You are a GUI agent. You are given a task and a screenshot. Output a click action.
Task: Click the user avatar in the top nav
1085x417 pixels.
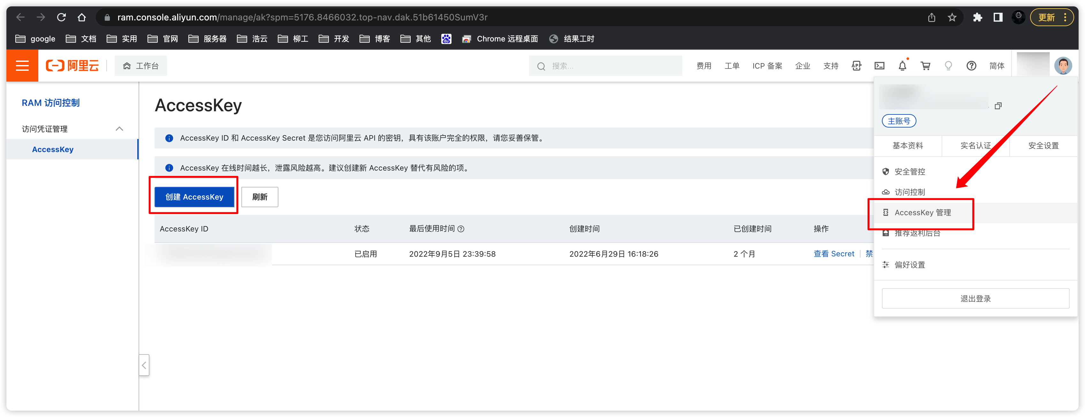pyautogui.click(x=1063, y=66)
